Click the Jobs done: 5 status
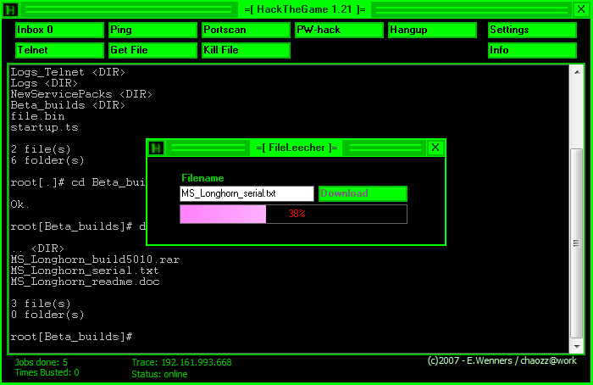Viewport: 593px width, 385px height. pyautogui.click(x=42, y=362)
